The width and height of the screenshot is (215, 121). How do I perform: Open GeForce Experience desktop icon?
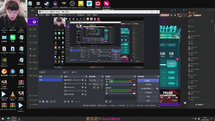pos(4,62)
